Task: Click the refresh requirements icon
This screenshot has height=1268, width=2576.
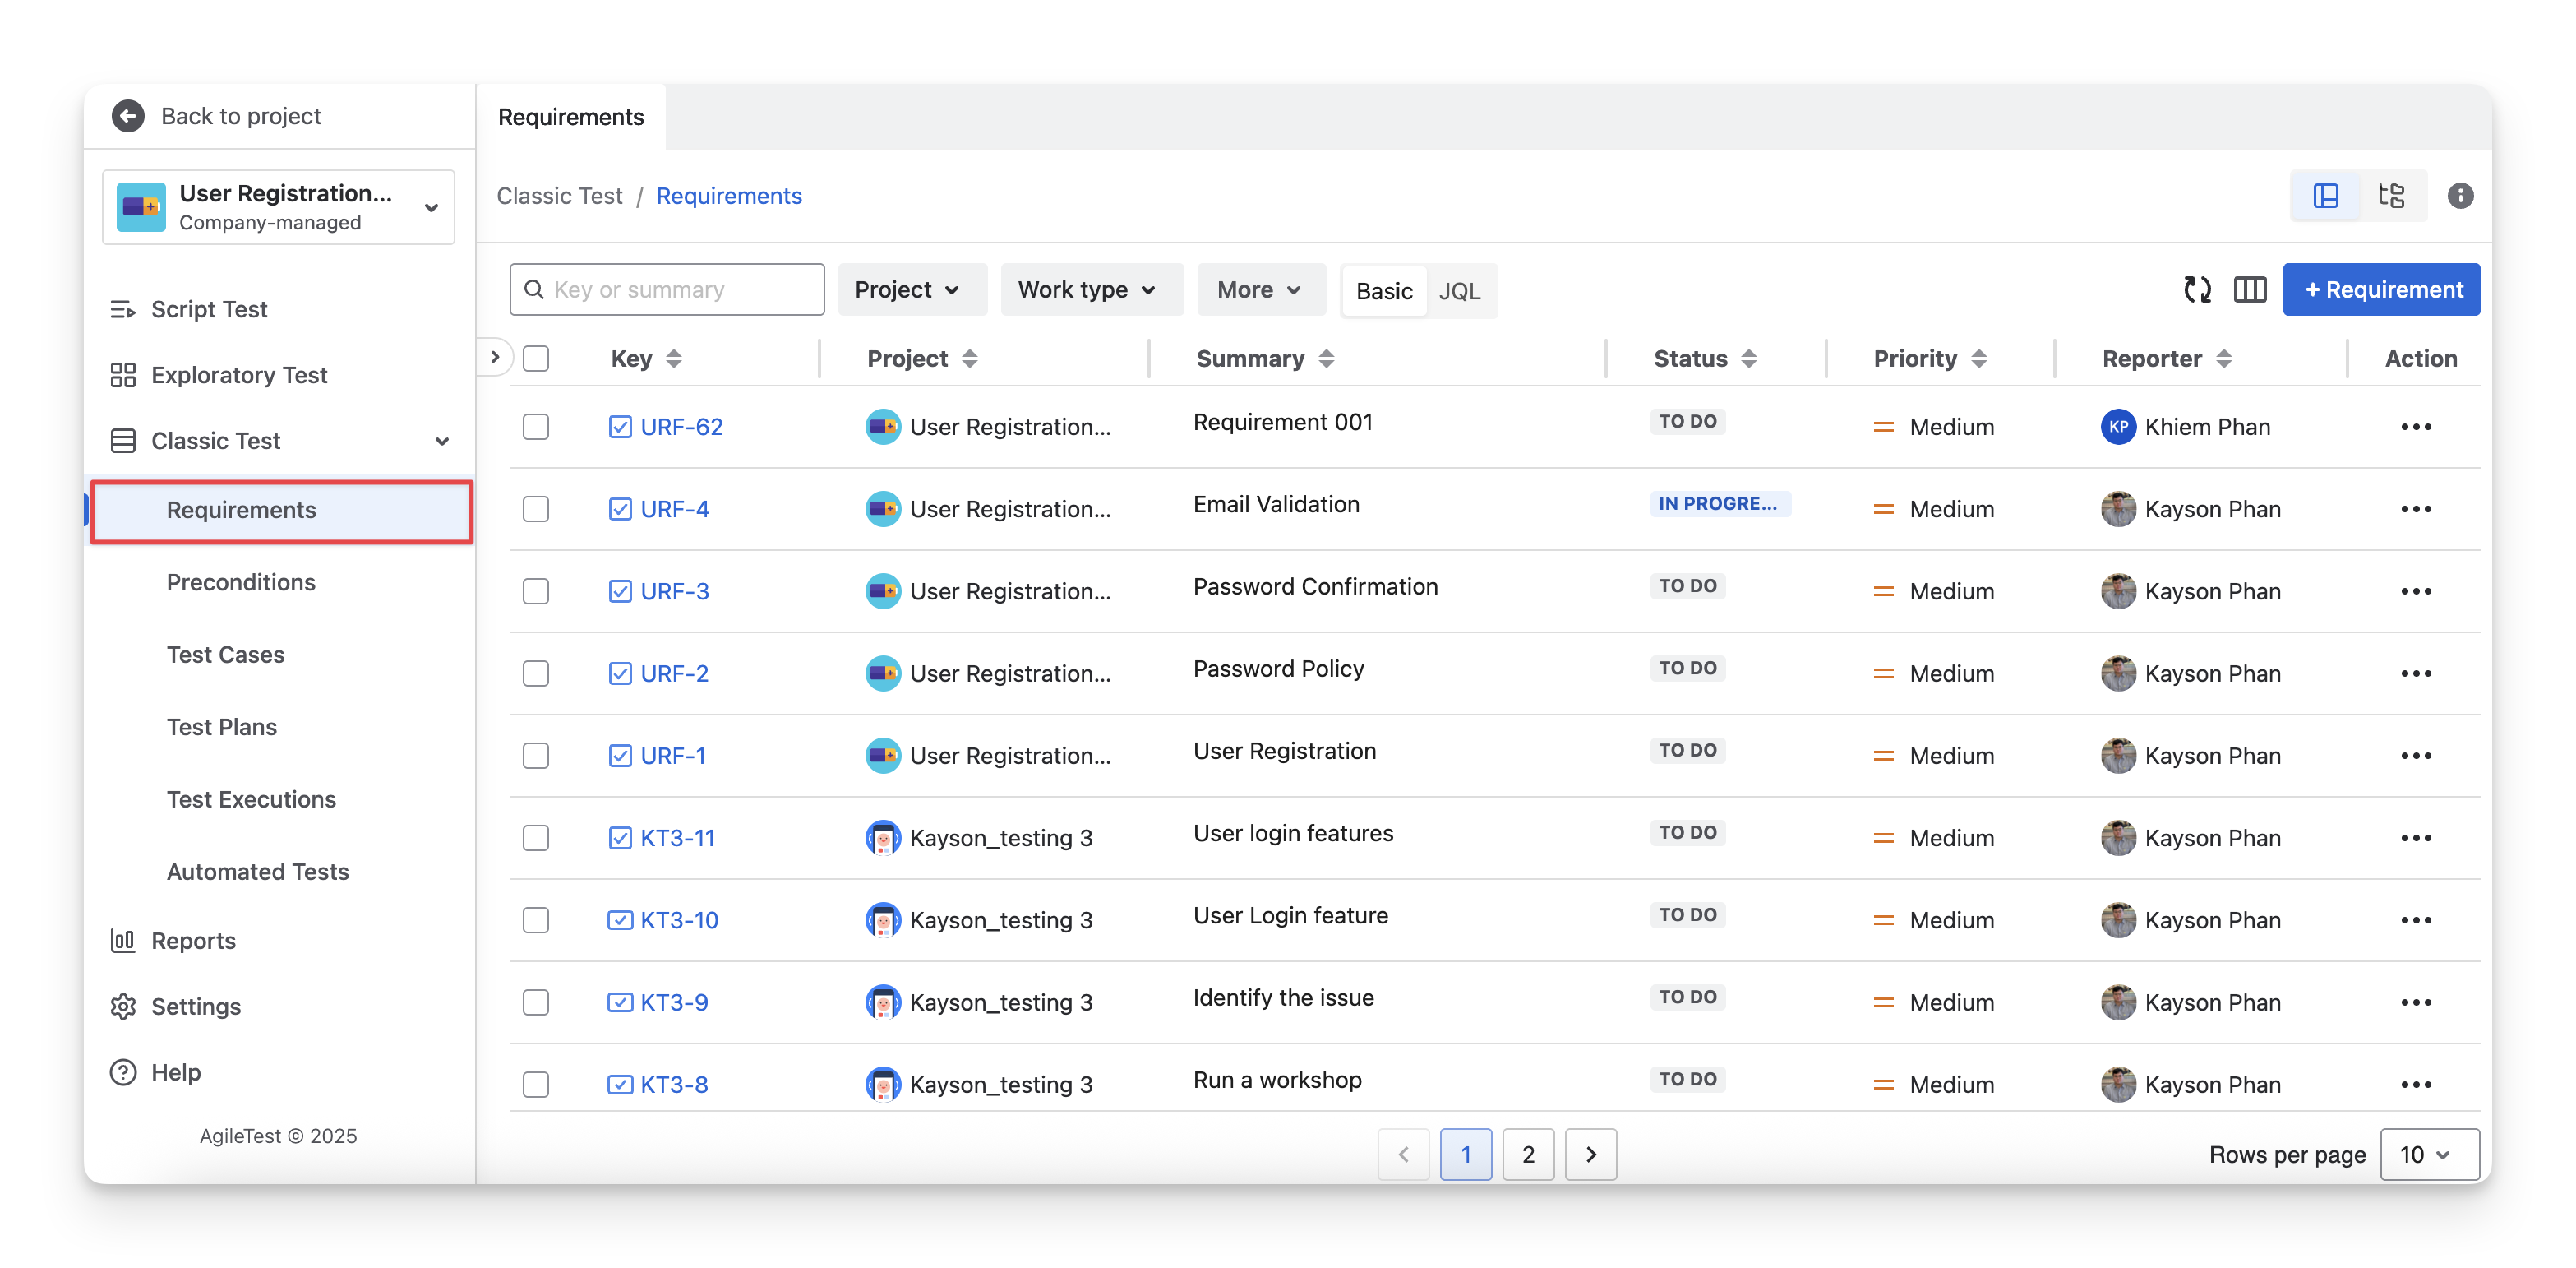Action: click(x=2196, y=290)
